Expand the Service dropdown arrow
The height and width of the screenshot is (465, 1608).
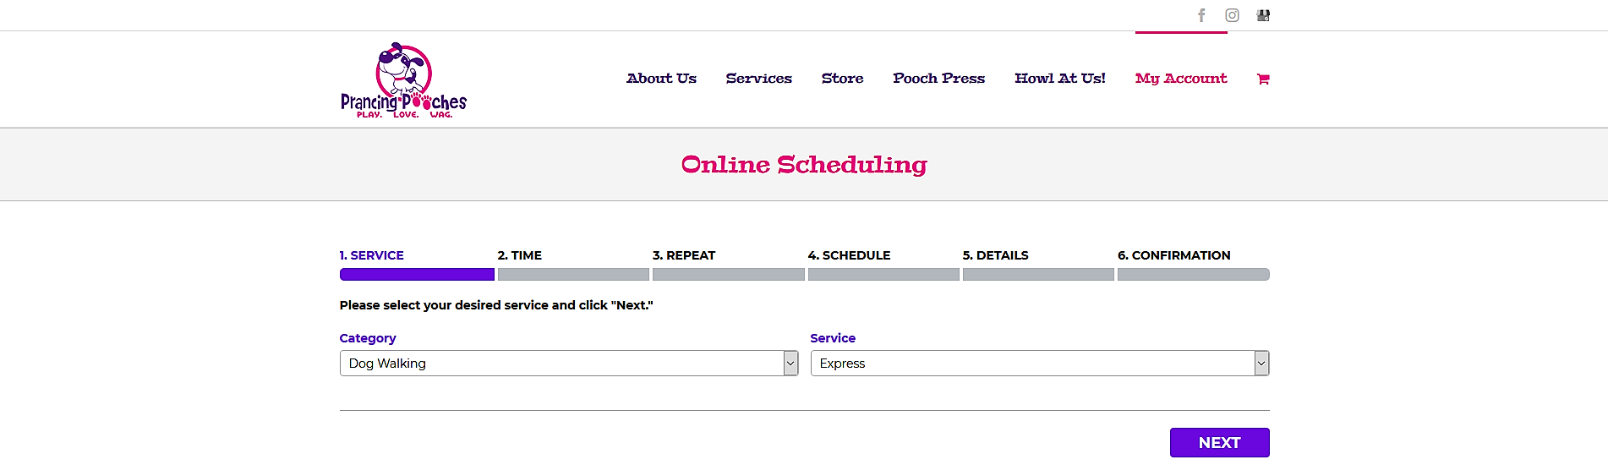[x=1261, y=364]
